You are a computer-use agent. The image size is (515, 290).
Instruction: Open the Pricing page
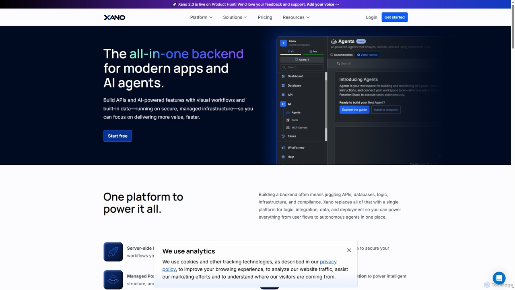tap(265, 17)
